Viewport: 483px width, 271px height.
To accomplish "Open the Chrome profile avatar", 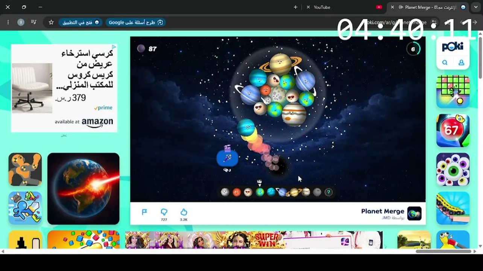I will (21, 22).
